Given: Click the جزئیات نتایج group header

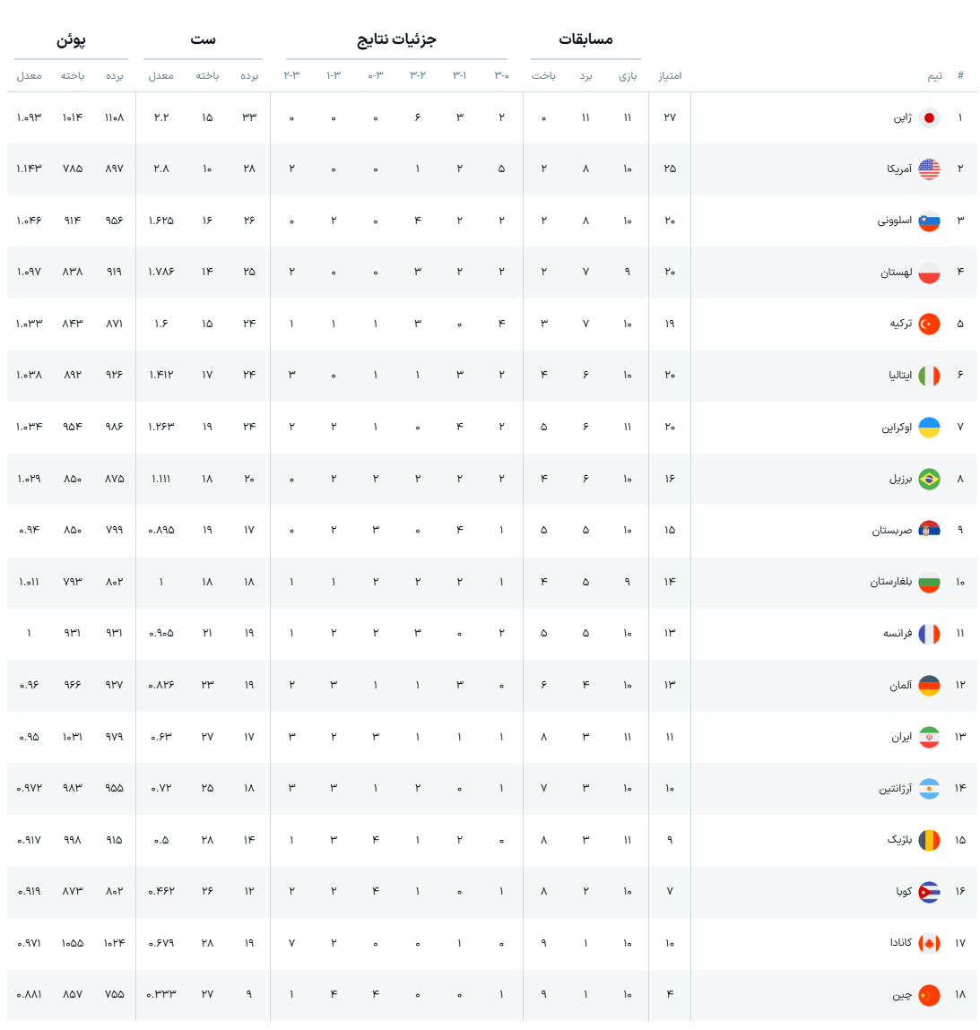Looking at the screenshot, I should coord(396,39).
